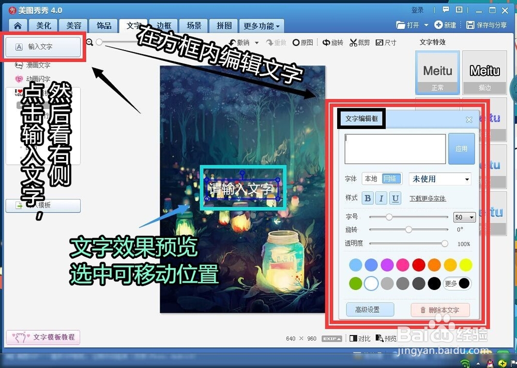Toggle bold B style
This screenshot has height=368, width=517.
tap(368, 198)
